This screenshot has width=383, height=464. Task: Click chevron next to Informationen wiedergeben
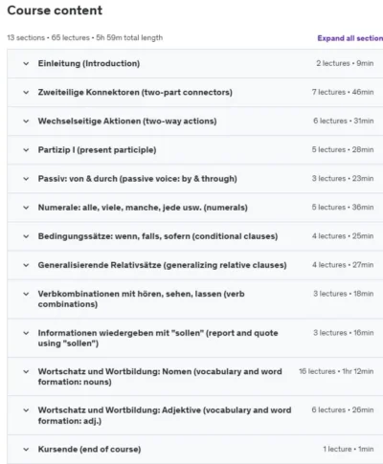click(x=26, y=333)
